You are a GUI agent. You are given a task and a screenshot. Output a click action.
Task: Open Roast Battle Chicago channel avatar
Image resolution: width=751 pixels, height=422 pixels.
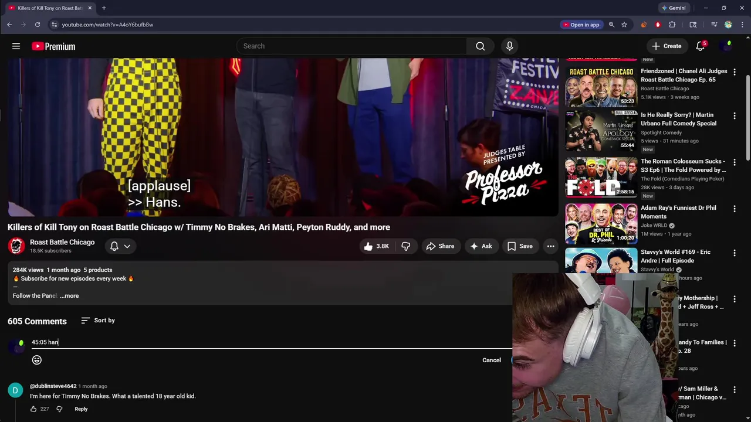(16, 246)
